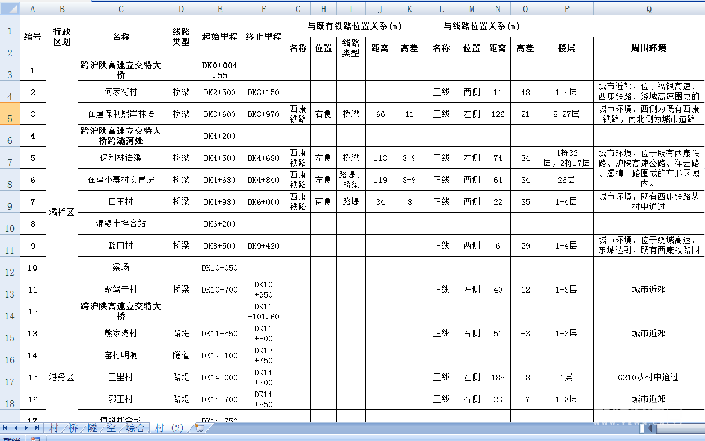Select column A by clicking its header

coord(33,8)
